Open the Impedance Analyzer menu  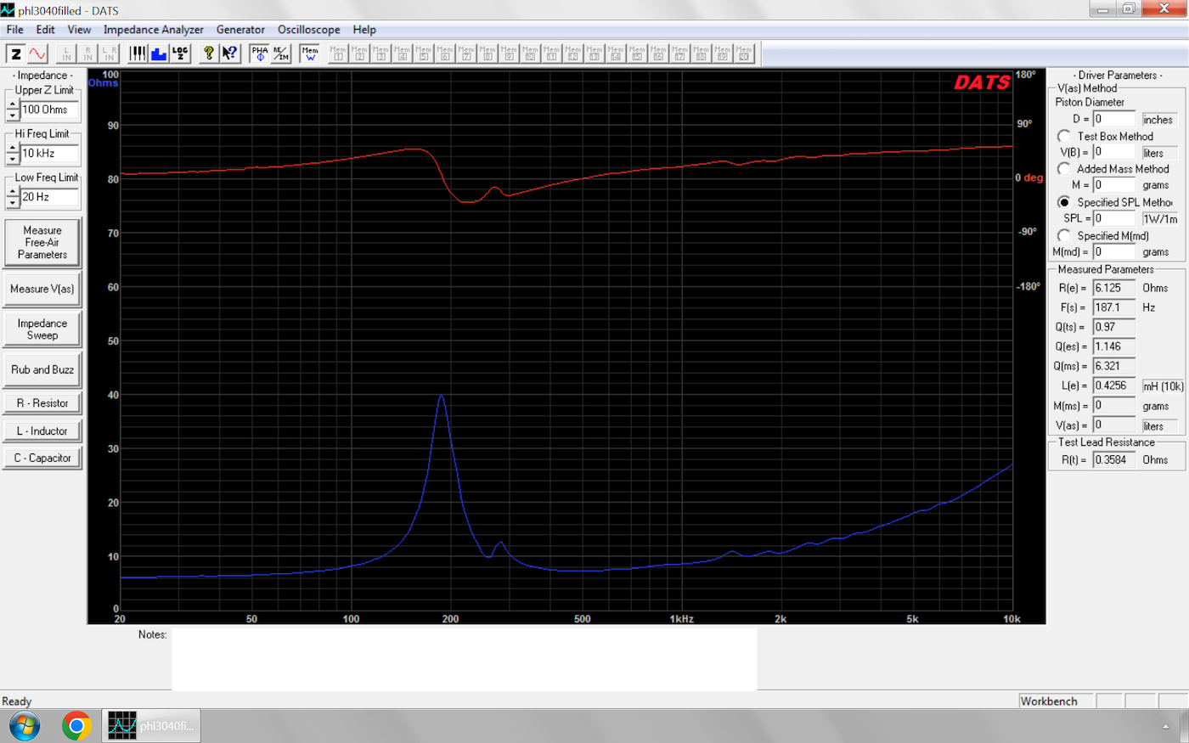[x=153, y=30]
